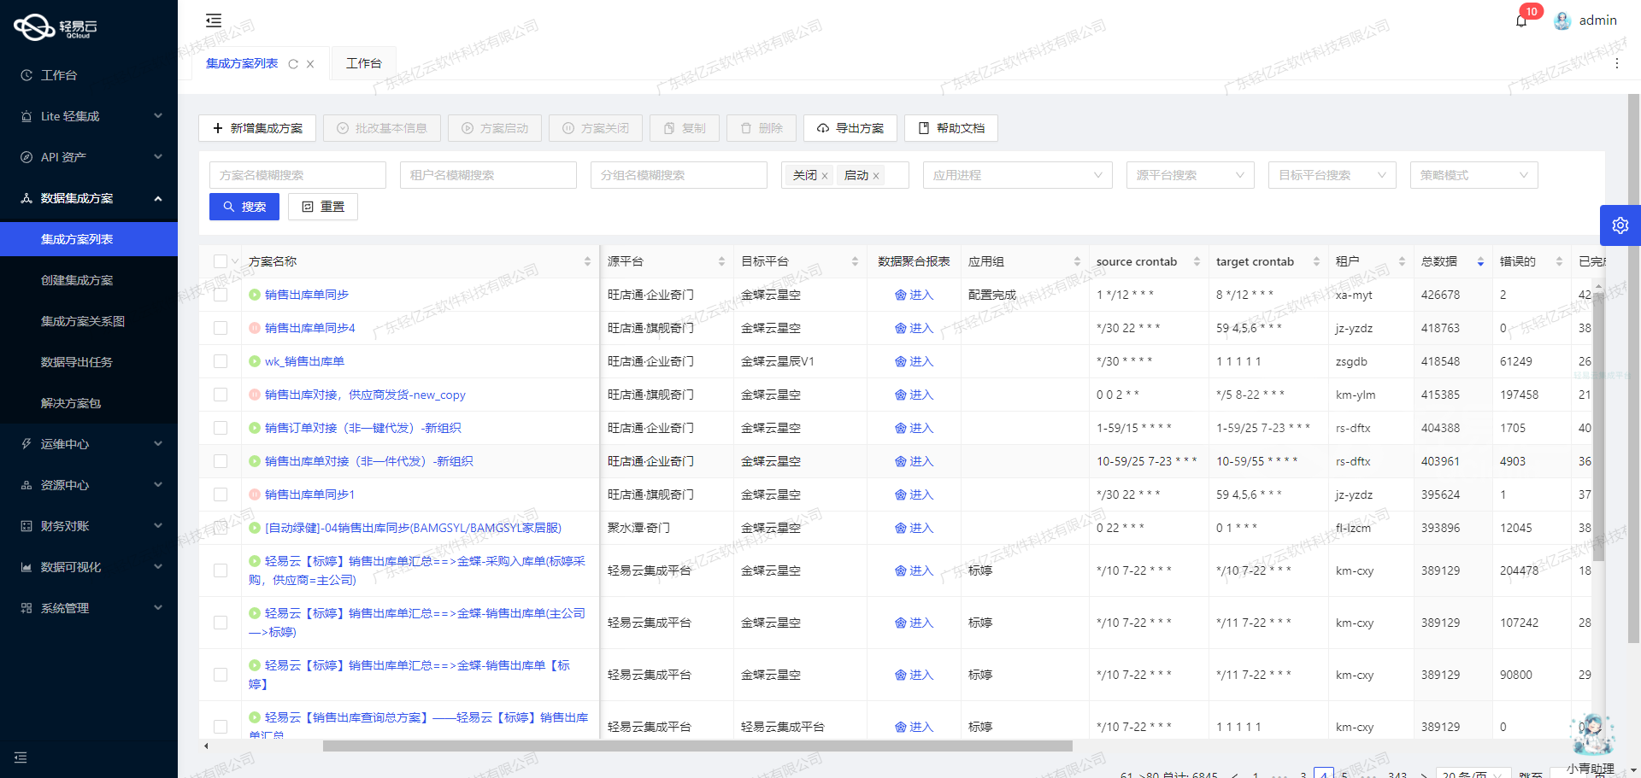Screen dimensions: 1641x778
Task: Open 进入 report for wk_销售出库单
Action: tap(914, 361)
